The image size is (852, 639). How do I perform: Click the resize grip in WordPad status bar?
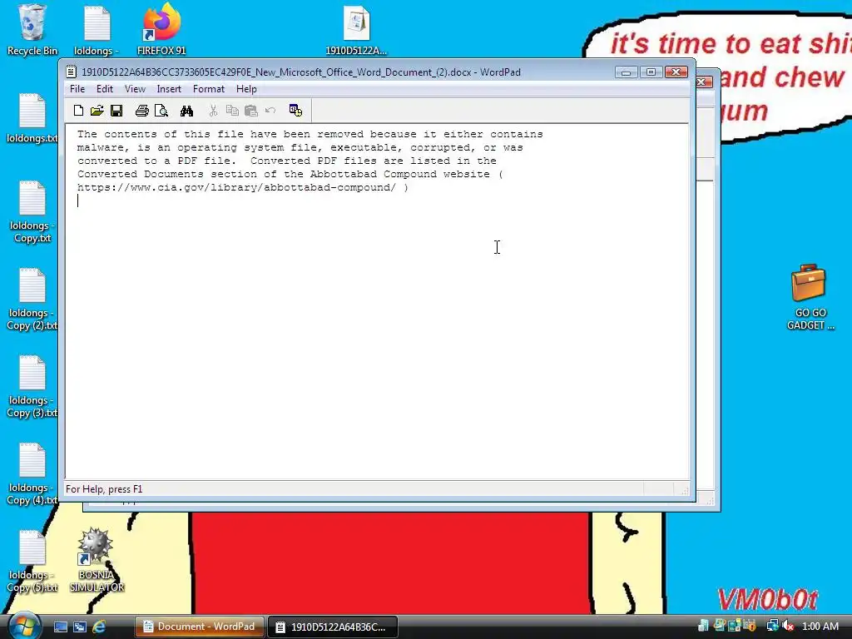pyautogui.click(x=685, y=491)
